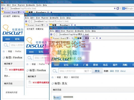Click hot search link discuz
Viewport: 134px width, 100px height.
pyautogui.click(x=123, y=71)
